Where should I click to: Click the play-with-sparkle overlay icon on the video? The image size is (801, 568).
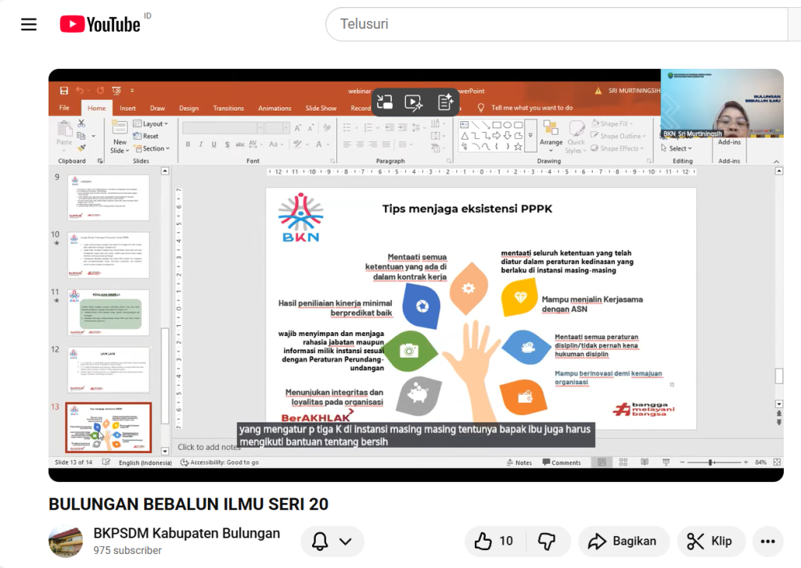pos(414,102)
